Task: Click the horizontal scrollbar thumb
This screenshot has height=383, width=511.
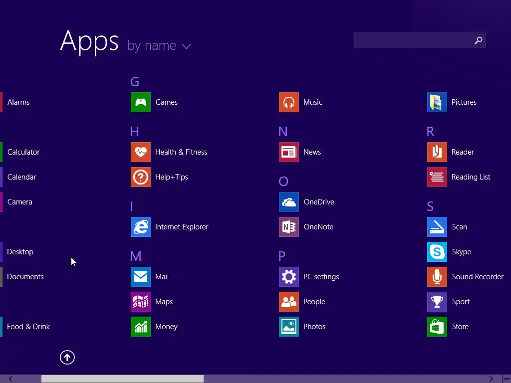Action: (122, 379)
